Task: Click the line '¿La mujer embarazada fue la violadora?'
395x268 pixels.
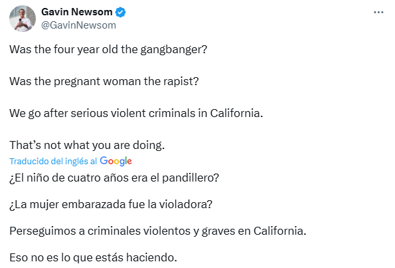Action: pyautogui.click(x=111, y=204)
